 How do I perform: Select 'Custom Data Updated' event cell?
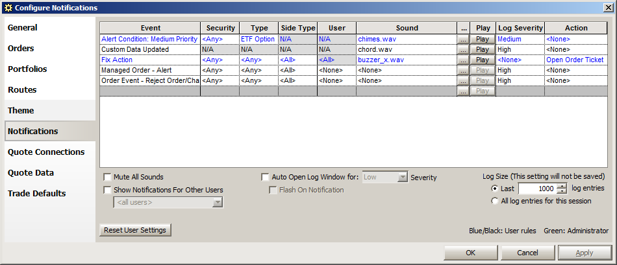click(150, 49)
